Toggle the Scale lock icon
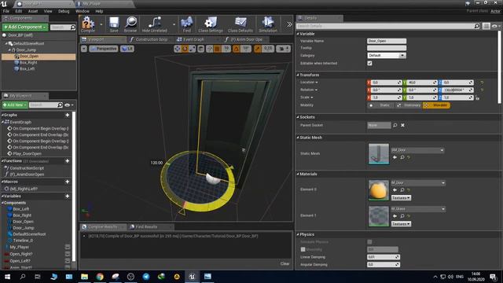Viewport: 503px width, 283px height. (x=477, y=97)
